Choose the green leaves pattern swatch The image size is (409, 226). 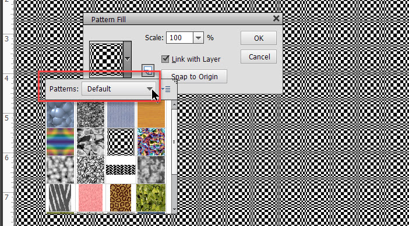point(151,197)
